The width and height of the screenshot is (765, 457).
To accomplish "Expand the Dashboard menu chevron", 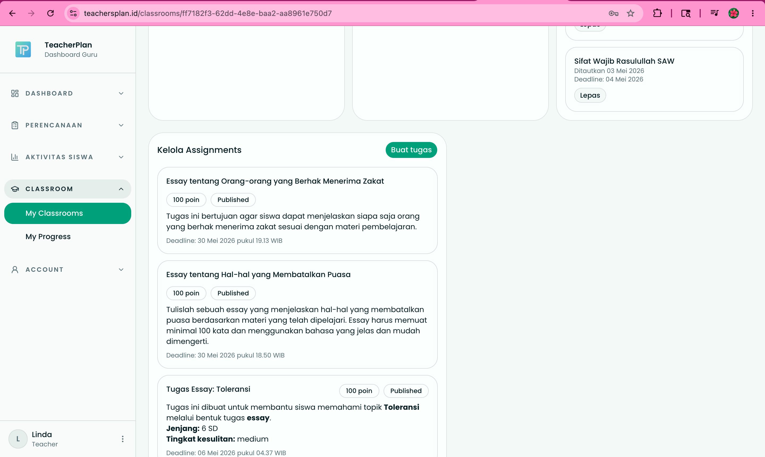I will tap(121, 93).
